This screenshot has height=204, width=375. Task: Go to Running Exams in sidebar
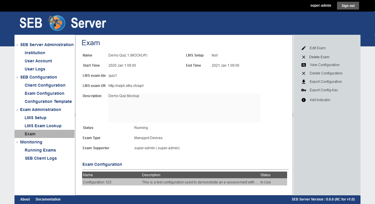[40, 150]
